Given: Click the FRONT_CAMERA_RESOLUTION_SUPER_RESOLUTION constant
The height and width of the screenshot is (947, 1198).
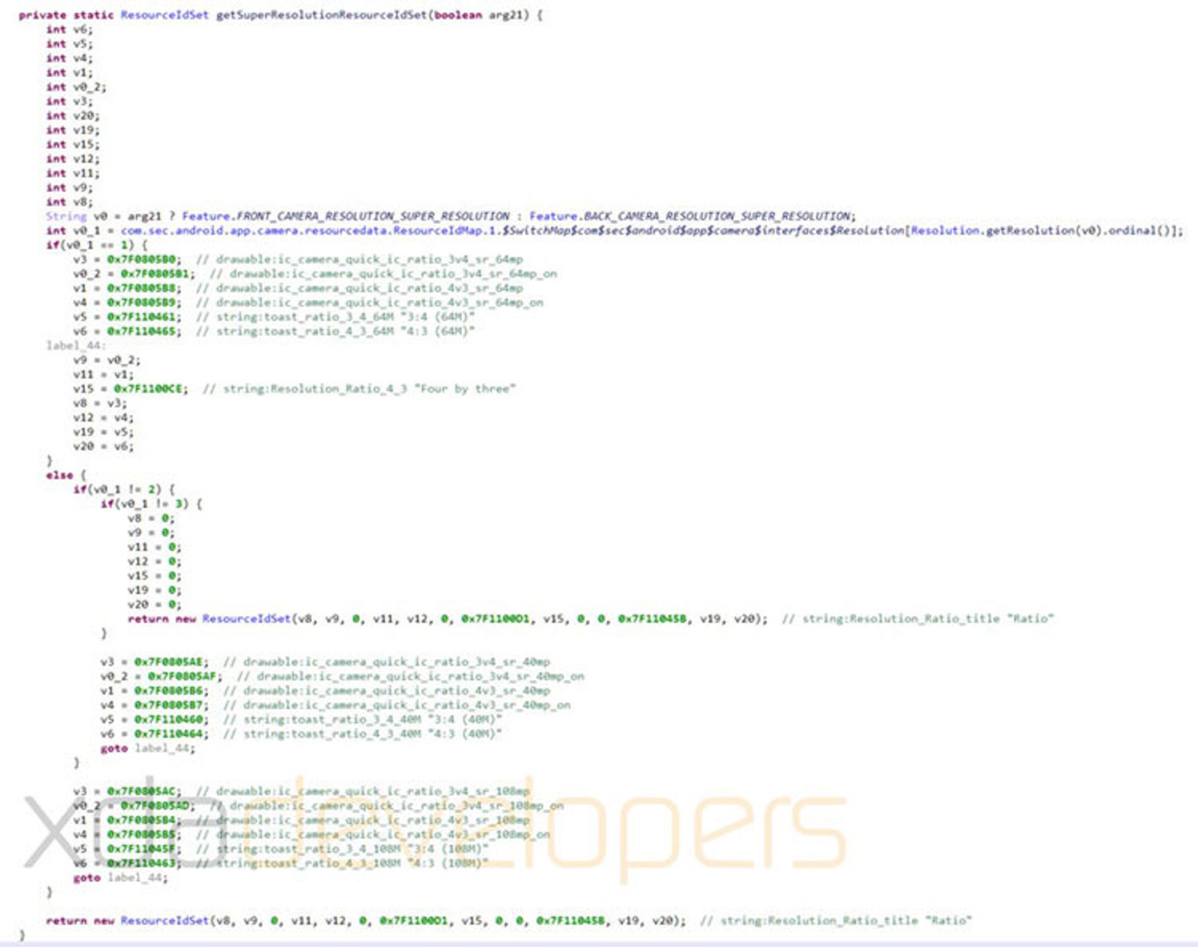Looking at the screenshot, I should (x=373, y=216).
